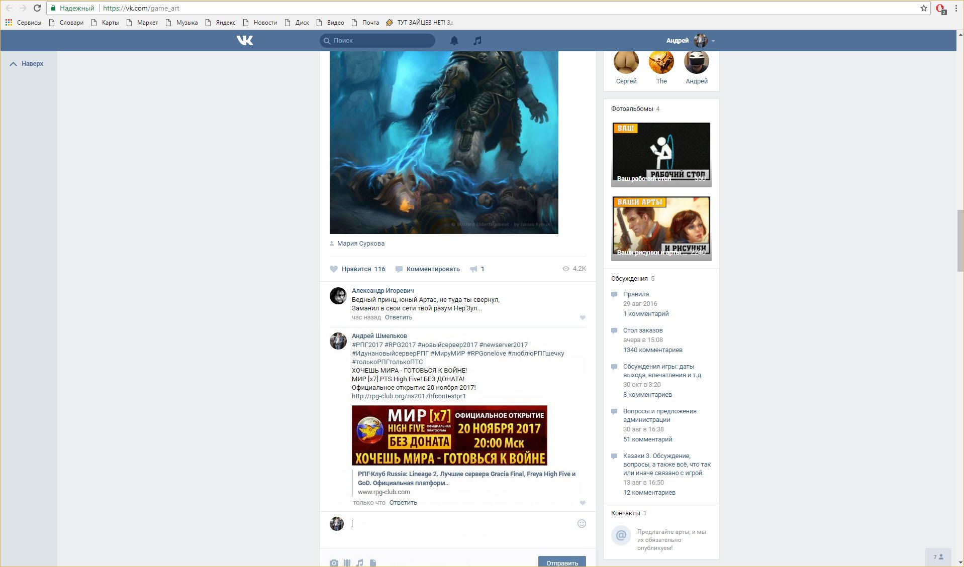The width and height of the screenshot is (964, 567).
Task: Go back up with Наверх
Action: tap(27, 64)
